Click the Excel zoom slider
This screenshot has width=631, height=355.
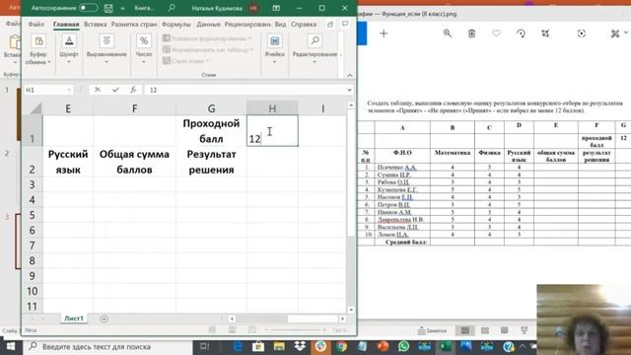(296, 330)
